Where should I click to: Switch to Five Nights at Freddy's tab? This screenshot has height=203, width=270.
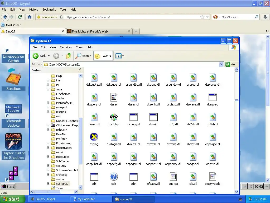(99, 31)
